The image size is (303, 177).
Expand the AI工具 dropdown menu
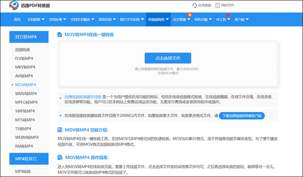point(223,19)
